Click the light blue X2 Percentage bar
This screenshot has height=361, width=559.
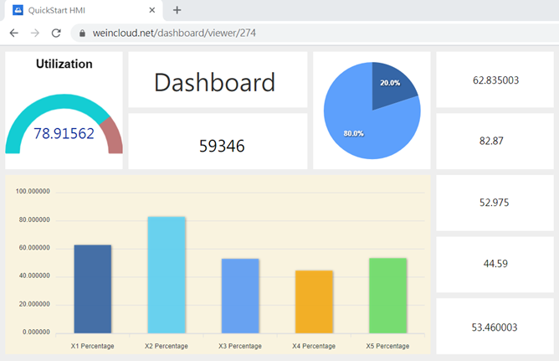click(167, 275)
